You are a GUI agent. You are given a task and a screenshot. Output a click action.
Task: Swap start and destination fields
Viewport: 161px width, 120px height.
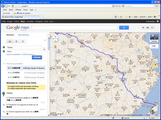pos(44,50)
